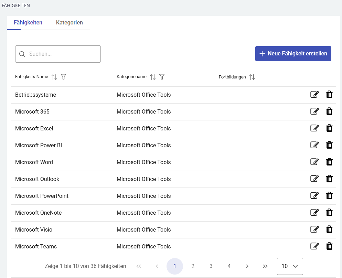Go to next page arrow
Screen dimensions: 342x278
(247, 266)
